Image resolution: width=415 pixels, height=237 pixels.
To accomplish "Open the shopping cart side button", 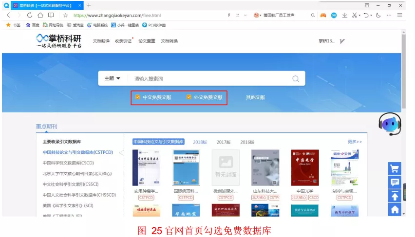I will 395,169.
